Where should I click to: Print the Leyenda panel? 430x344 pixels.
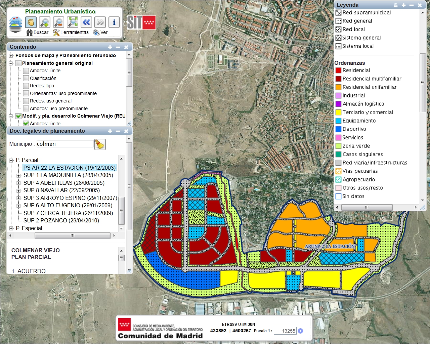point(395,5)
